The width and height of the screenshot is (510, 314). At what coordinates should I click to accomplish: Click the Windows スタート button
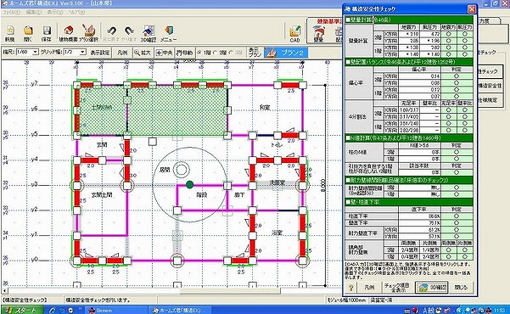pos(21,310)
